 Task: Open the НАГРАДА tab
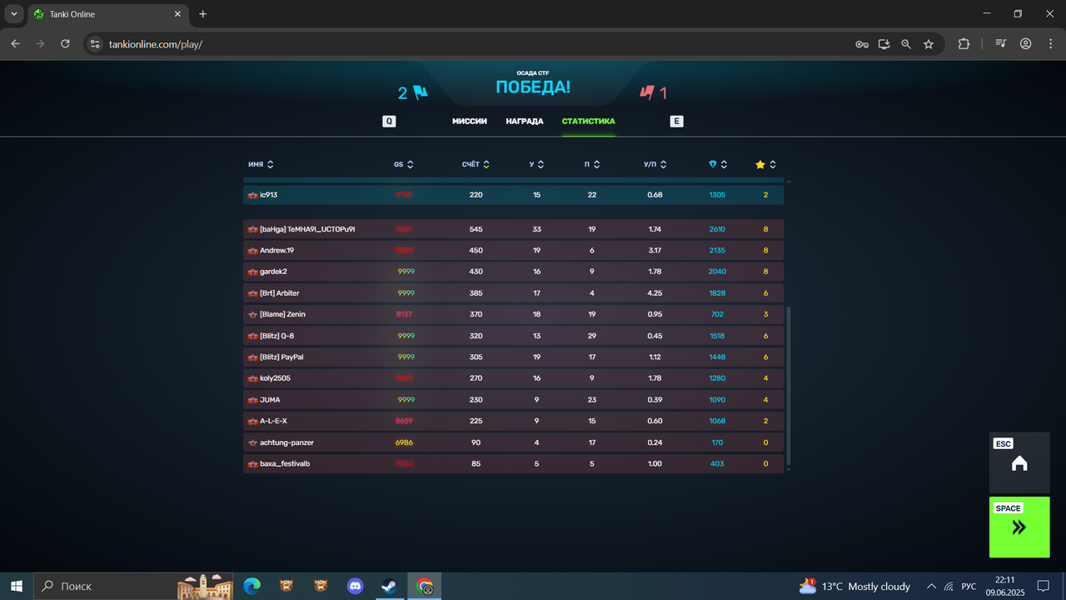[x=525, y=121]
